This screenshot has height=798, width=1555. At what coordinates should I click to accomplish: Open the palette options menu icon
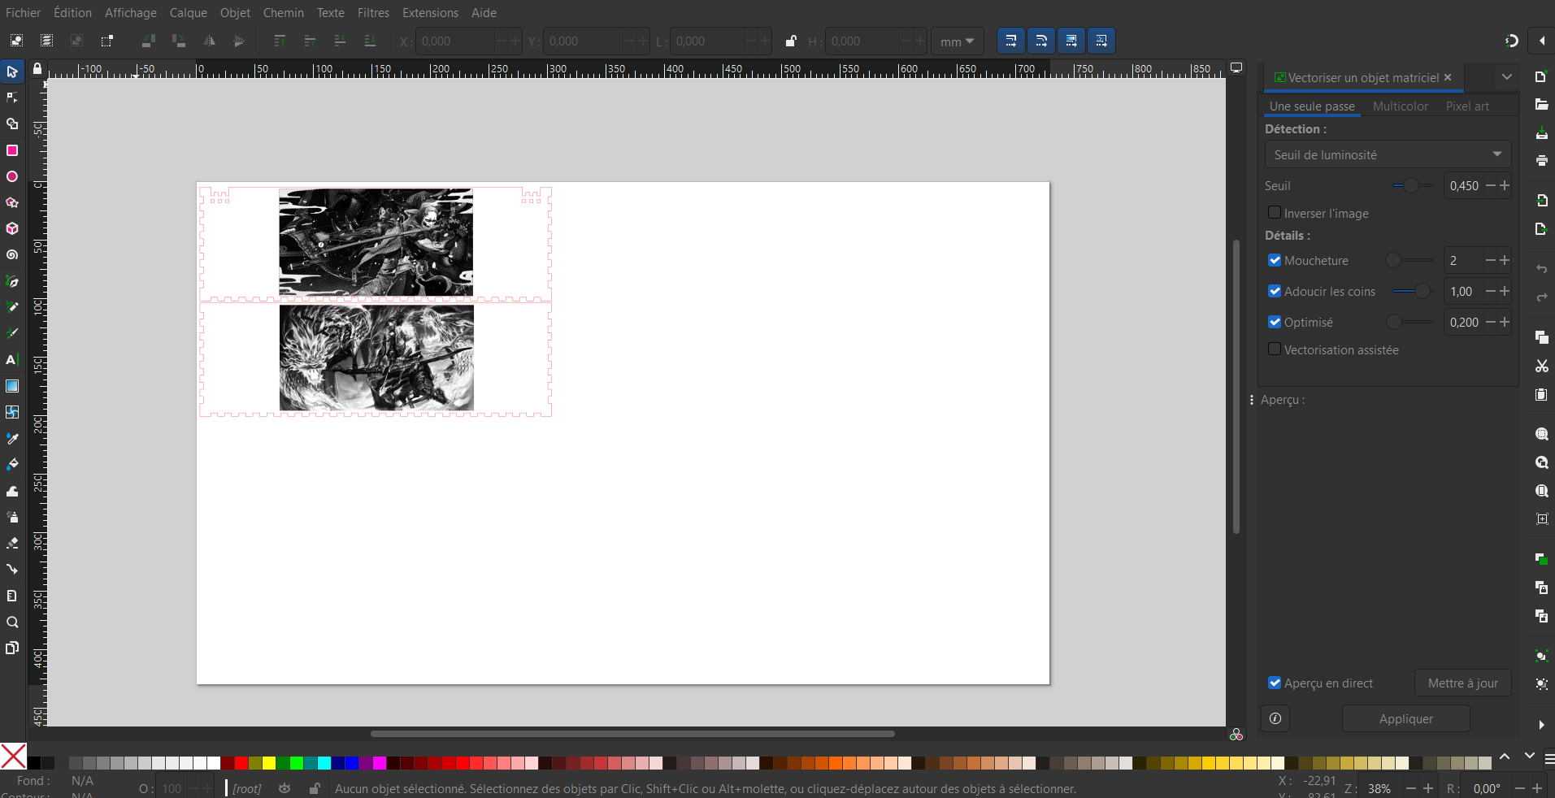(1548, 759)
